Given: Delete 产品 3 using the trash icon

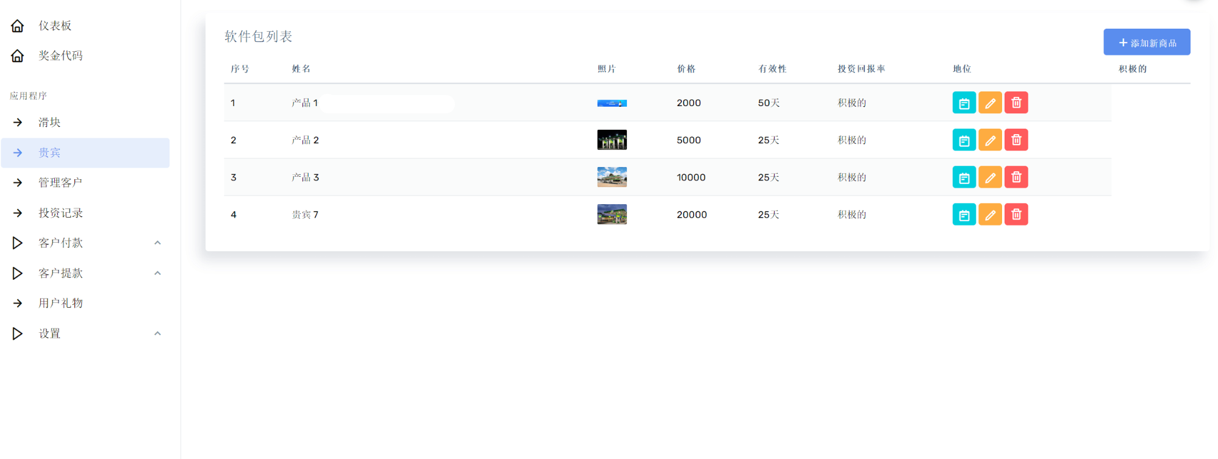Looking at the screenshot, I should 1016,177.
